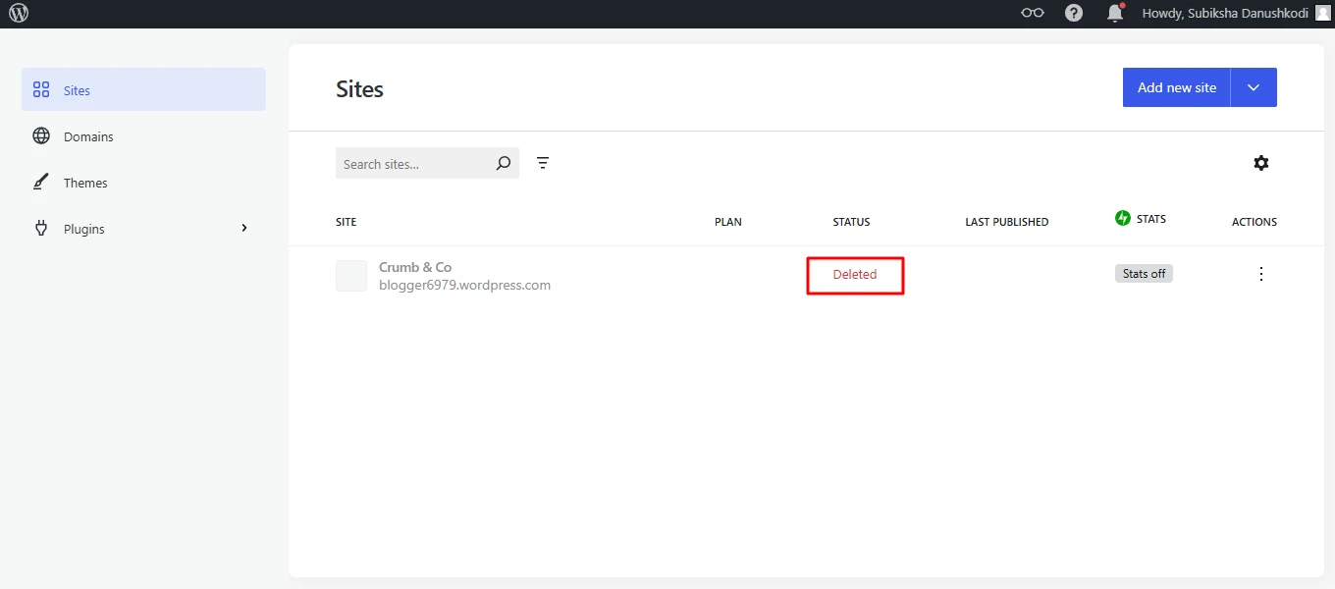Open view options gear icon

coord(1260,163)
